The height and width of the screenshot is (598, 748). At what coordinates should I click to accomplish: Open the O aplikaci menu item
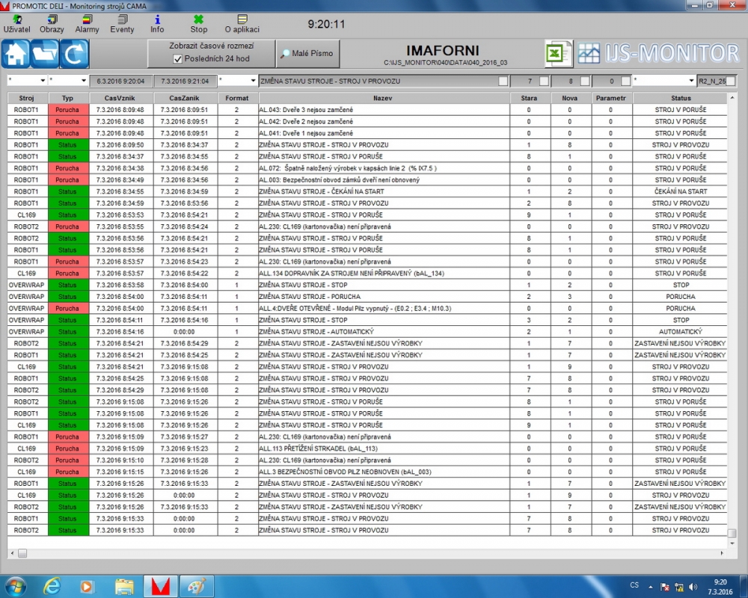pos(242,24)
